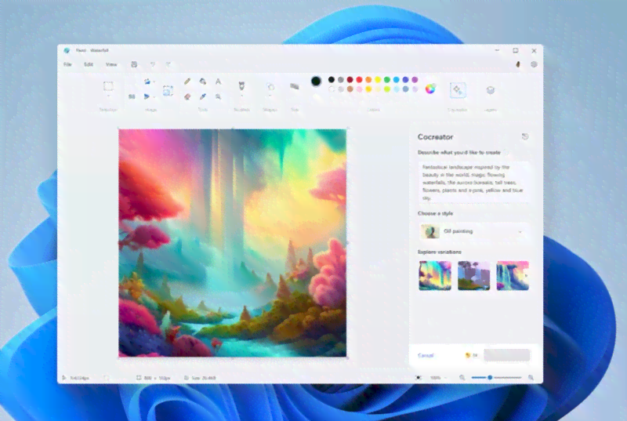
Task: Click the Layers toolbar button
Action: click(x=491, y=90)
